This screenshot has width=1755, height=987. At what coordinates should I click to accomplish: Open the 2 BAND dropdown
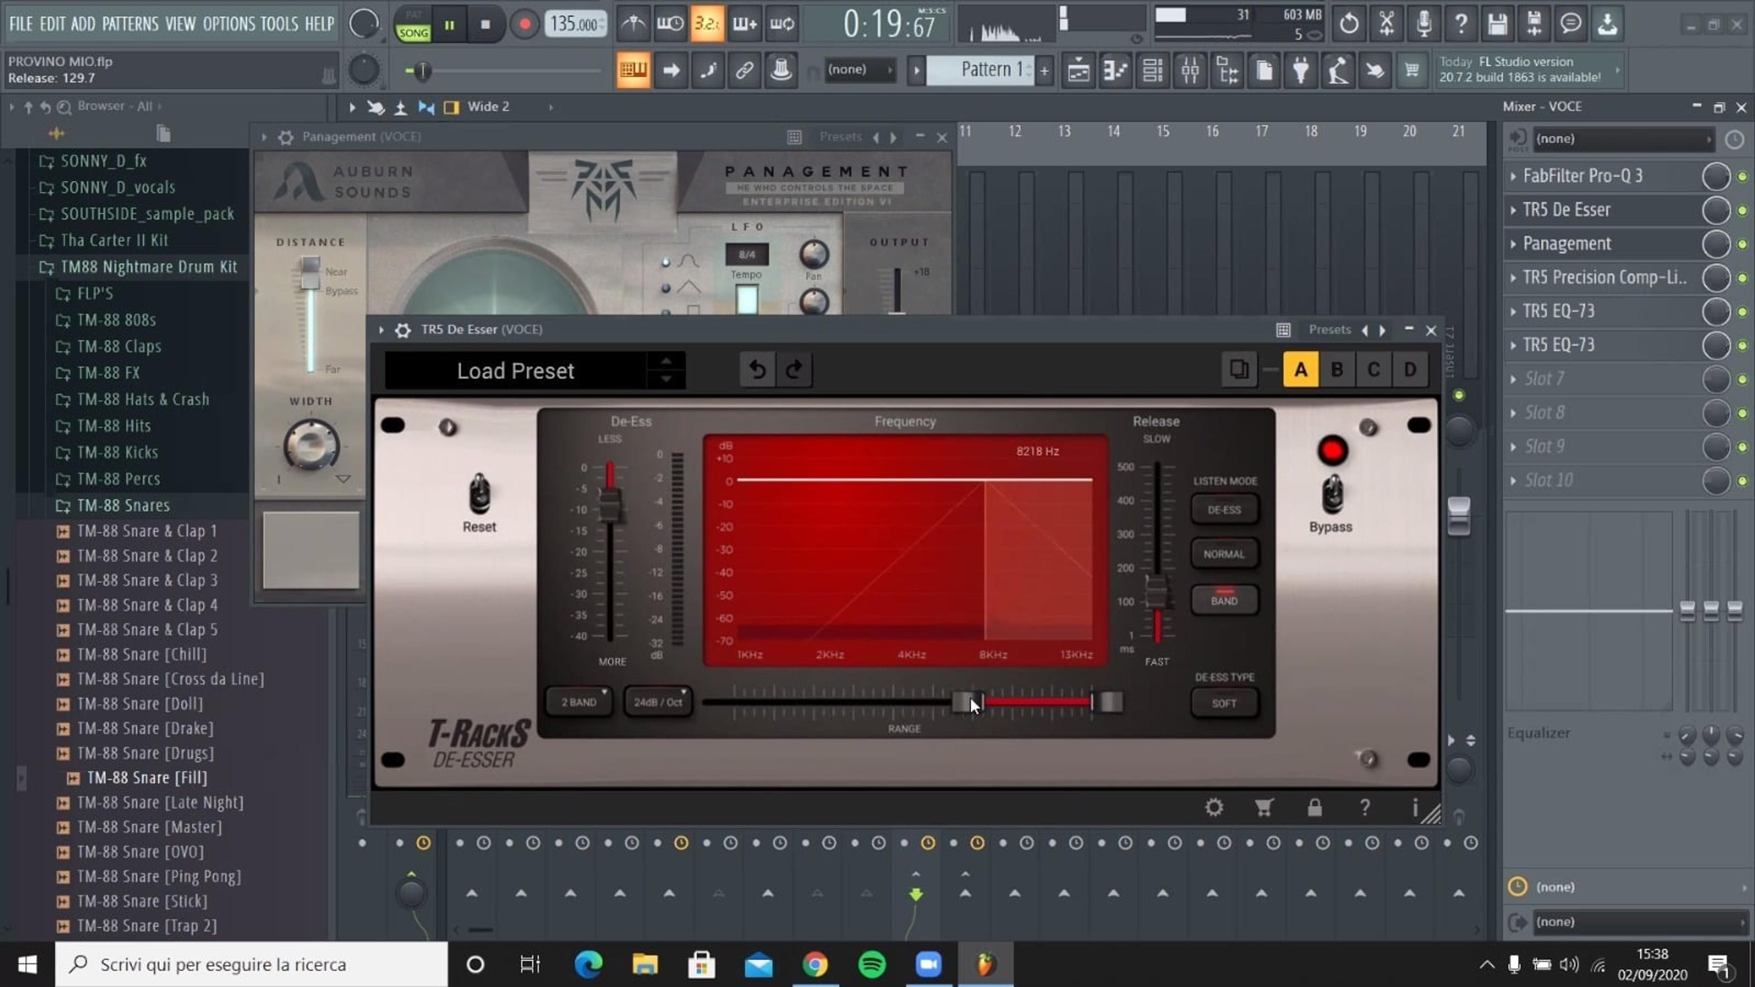click(x=579, y=701)
